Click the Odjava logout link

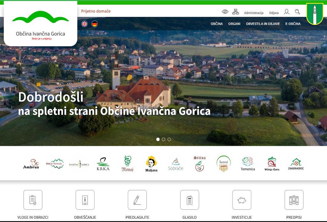pos(274,13)
